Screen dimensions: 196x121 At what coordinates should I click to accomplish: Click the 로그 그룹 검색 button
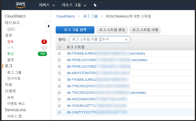[x=75, y=30]
